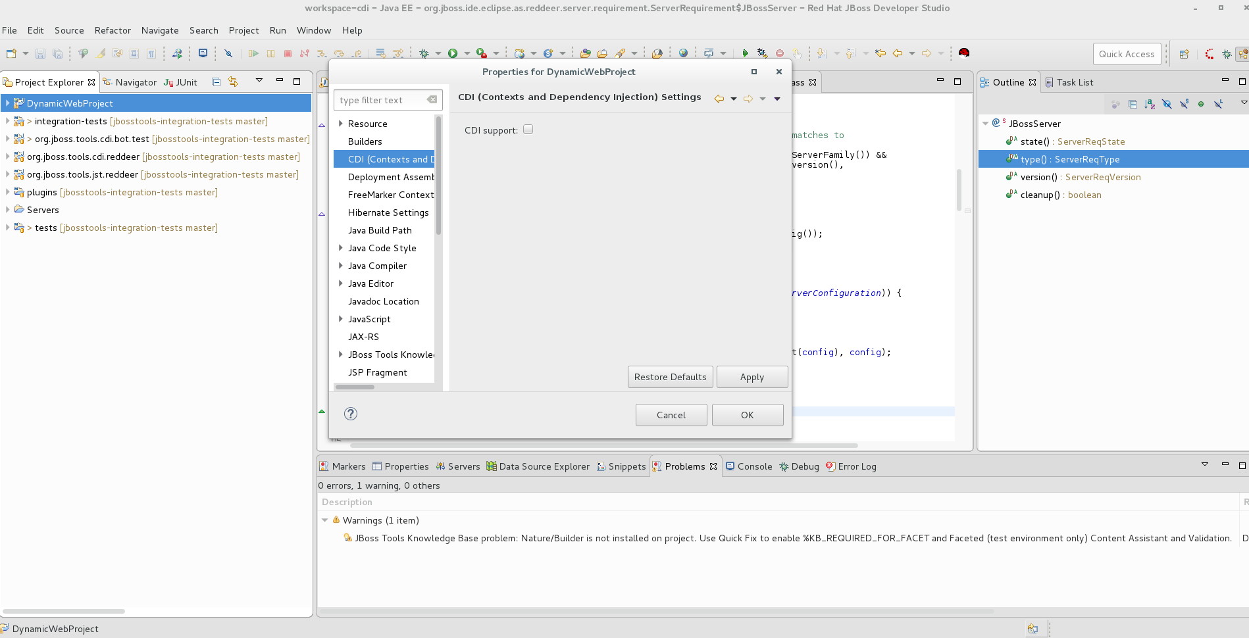Click the Quick Access search field
Screen dimensions: 1249x638
(x=1126, y=54)
